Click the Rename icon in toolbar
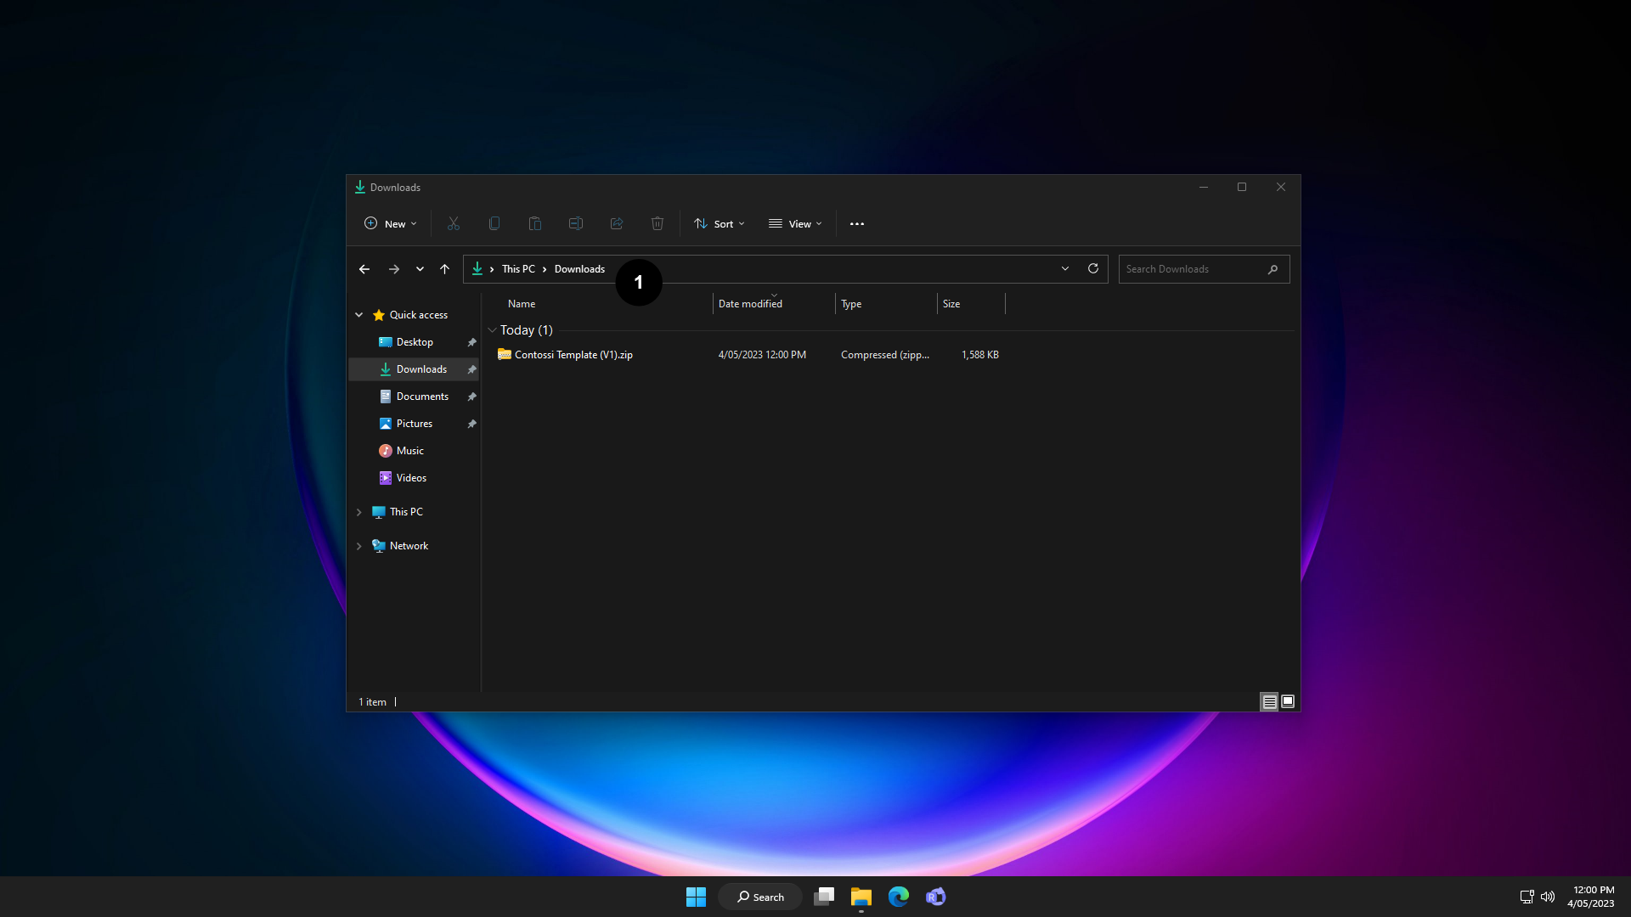The height and width of the screenshot is (917, 1631). tap(576, 223)
